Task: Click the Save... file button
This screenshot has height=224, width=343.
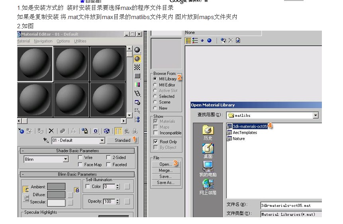Action: (166, 176)
